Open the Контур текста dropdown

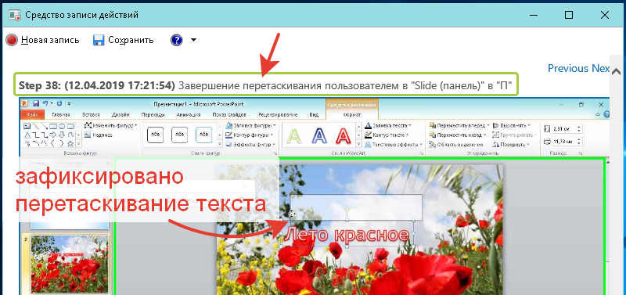click(387, 135)
